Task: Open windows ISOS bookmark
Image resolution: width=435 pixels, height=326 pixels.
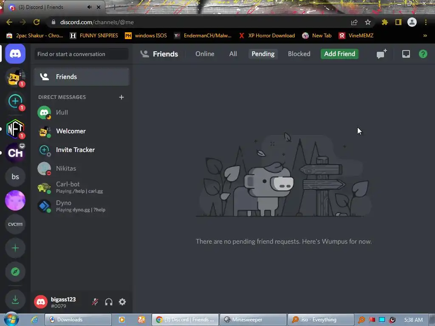Action: click(146, 36)
